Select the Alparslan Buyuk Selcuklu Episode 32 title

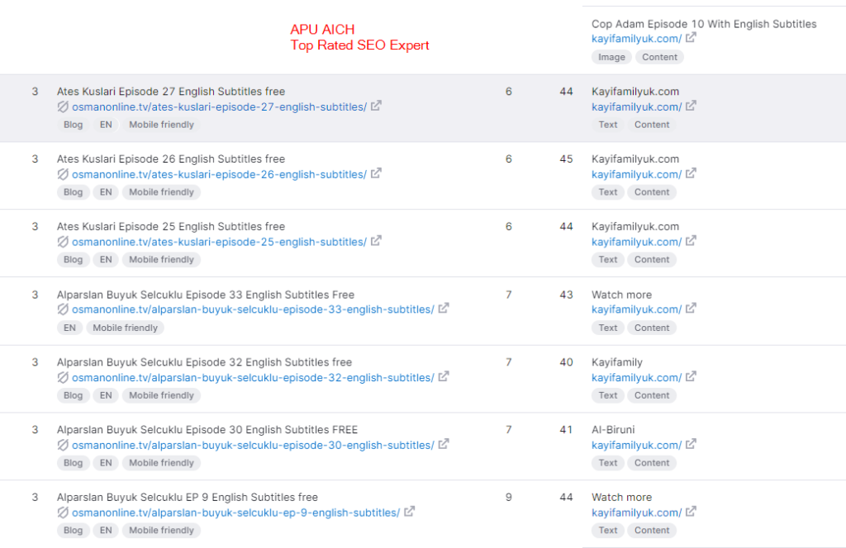pyautogui.click(x=204, y=362)
